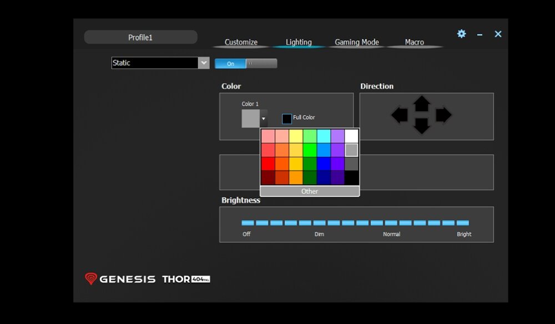Click the "Direction" section heading

click(x=377, y=86)
